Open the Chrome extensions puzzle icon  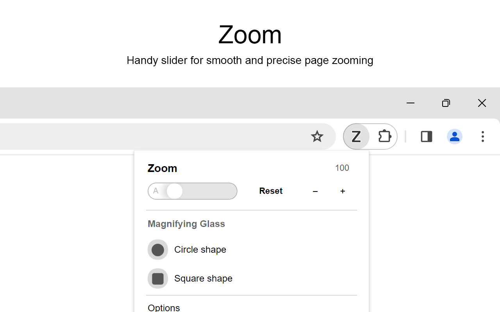pos(384,136)
